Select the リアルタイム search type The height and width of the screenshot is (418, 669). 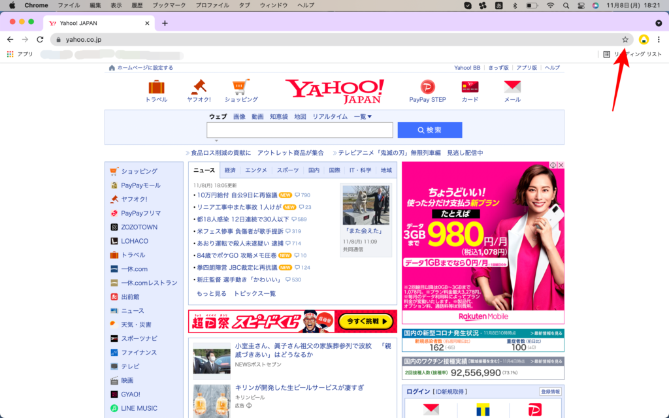pyautogui.click(x=330, y=116)
